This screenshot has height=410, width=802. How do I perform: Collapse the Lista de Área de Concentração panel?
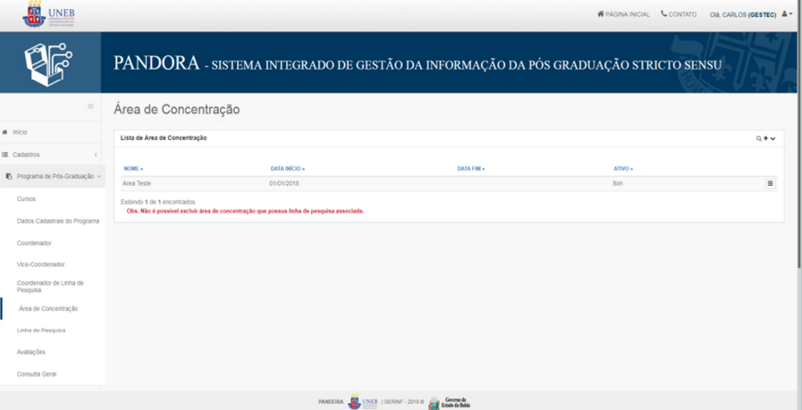772,138
